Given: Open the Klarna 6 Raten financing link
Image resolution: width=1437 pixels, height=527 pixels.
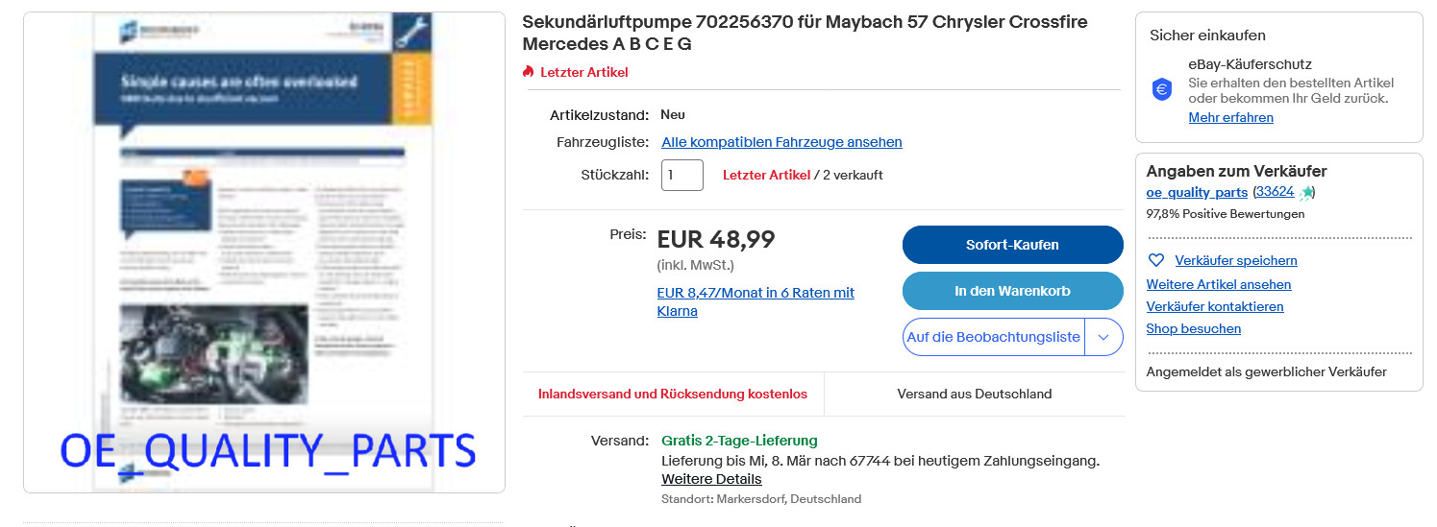Looking at the screenshot, I should pos(756,301).
